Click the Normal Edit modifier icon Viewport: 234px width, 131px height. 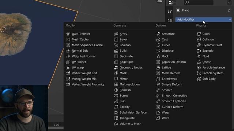(x=68, y=51)
